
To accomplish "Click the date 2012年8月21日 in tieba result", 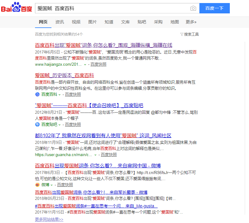I will (48, 112).
